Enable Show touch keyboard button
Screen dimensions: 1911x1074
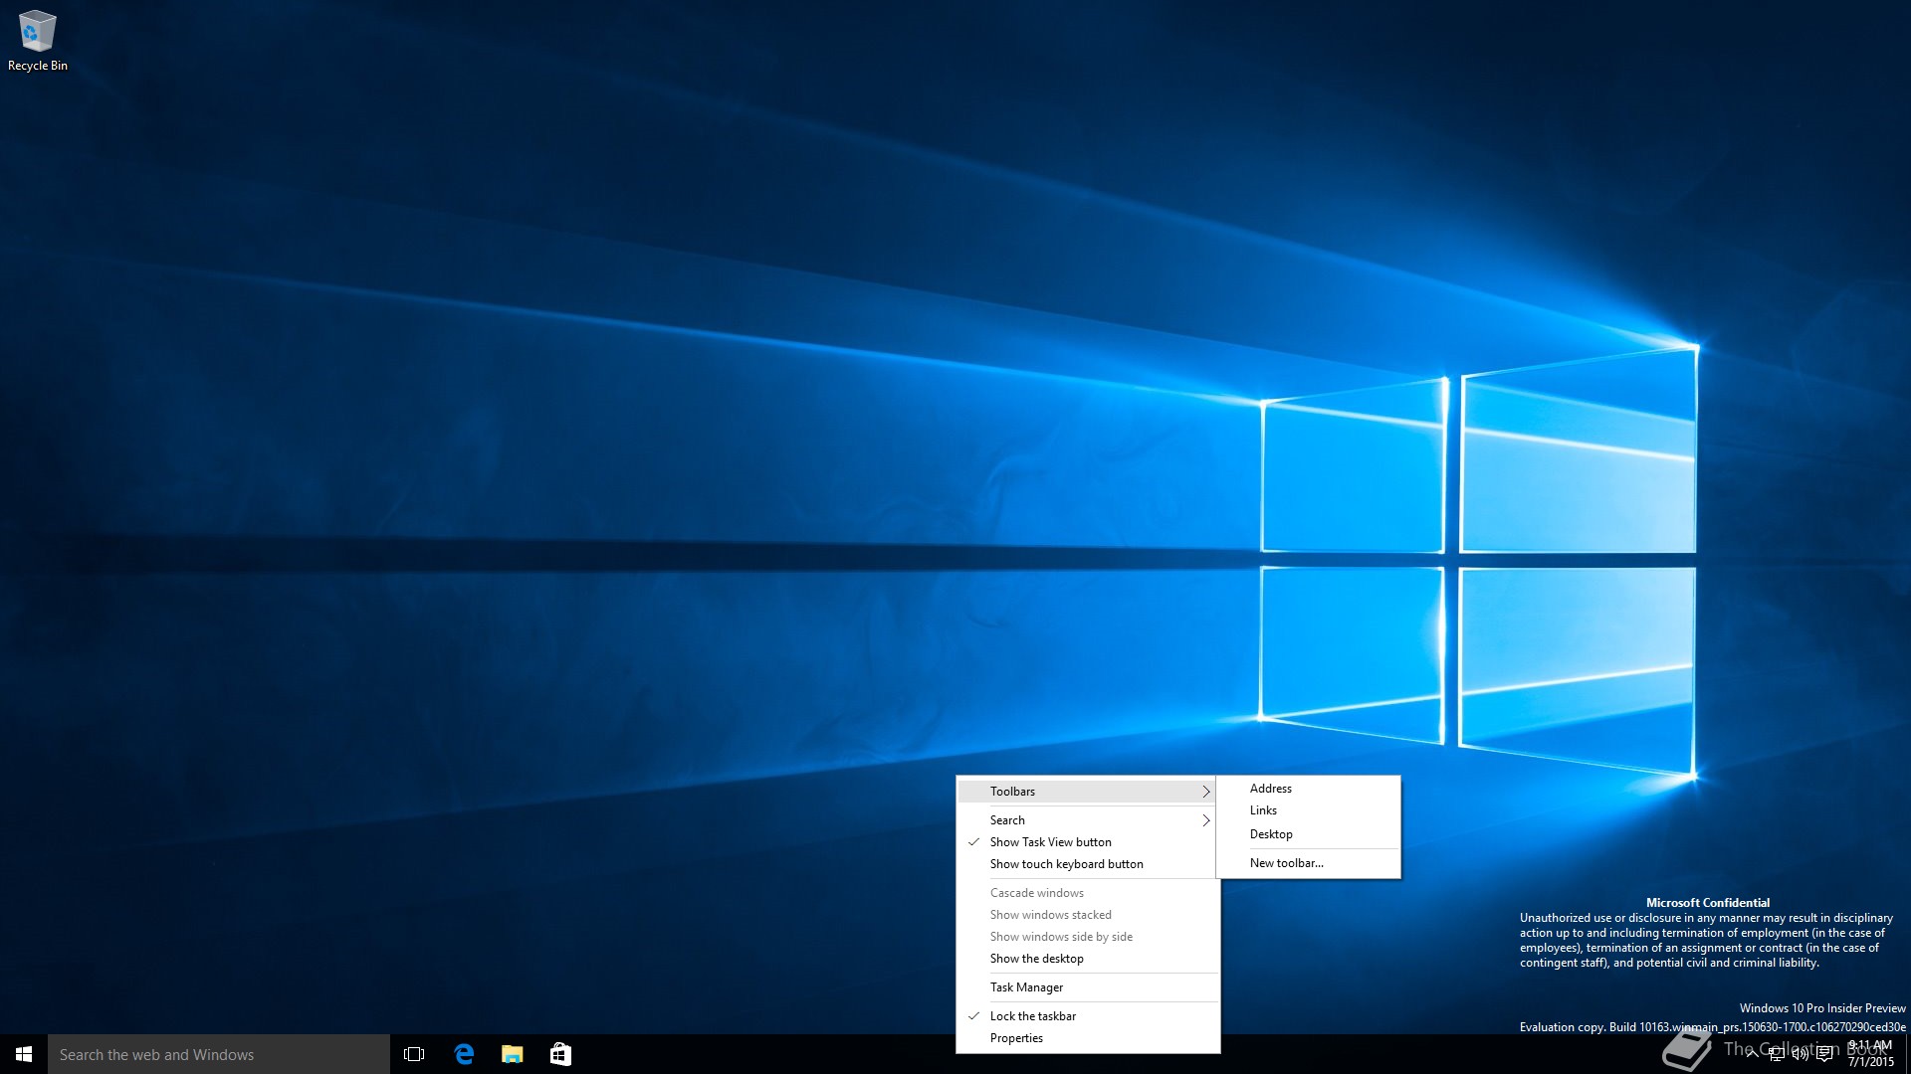pyautogui.click(x=1087, y=864)
